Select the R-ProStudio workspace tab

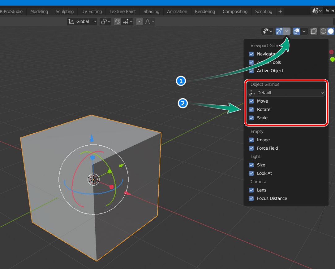[x=12, y=11]
